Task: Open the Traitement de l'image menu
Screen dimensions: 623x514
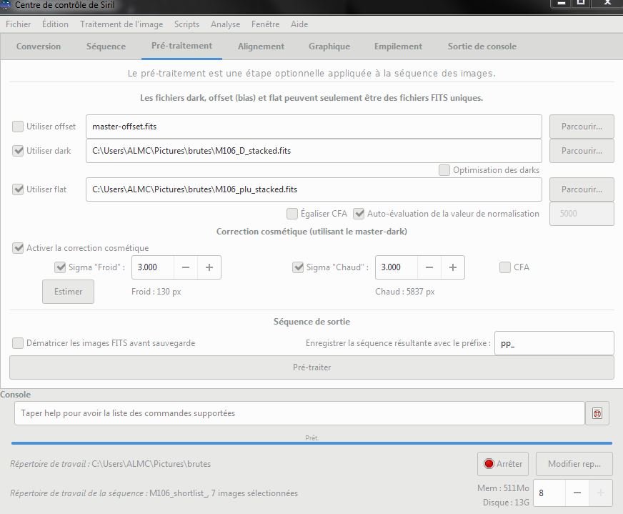Action: (x=121, y=24)
